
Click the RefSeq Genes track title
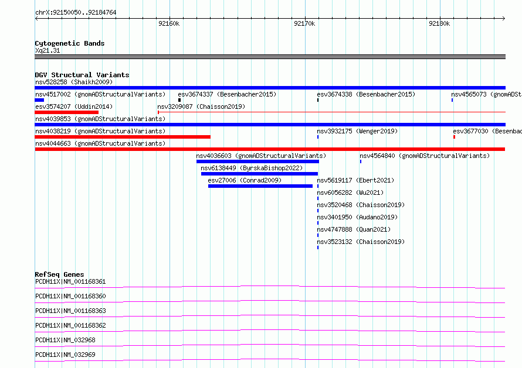coord(59,274)
